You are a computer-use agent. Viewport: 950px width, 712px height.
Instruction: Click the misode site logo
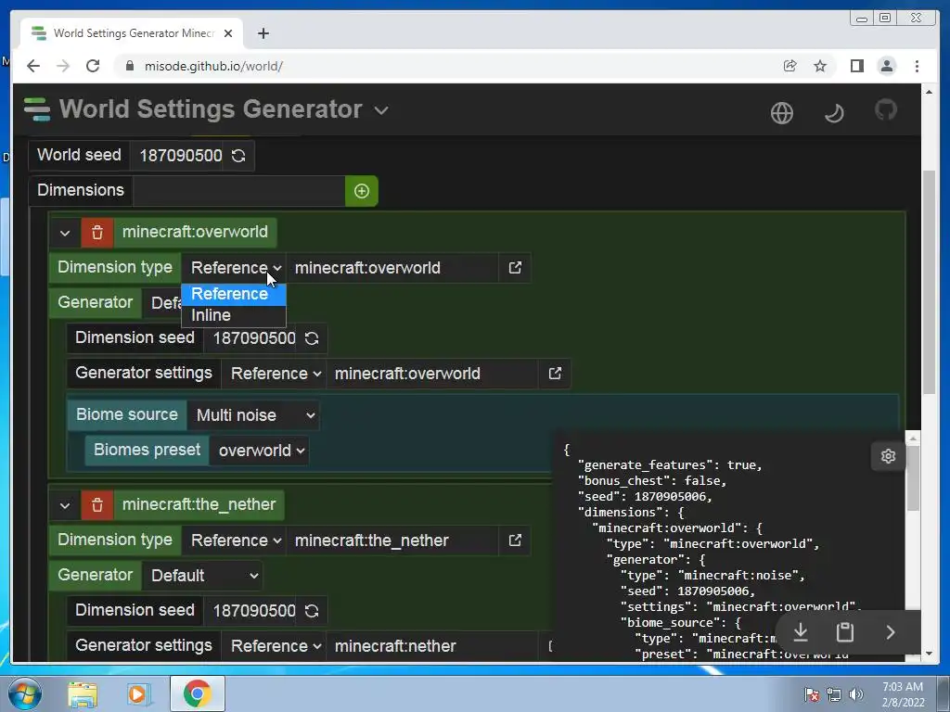tap(37, 109)
